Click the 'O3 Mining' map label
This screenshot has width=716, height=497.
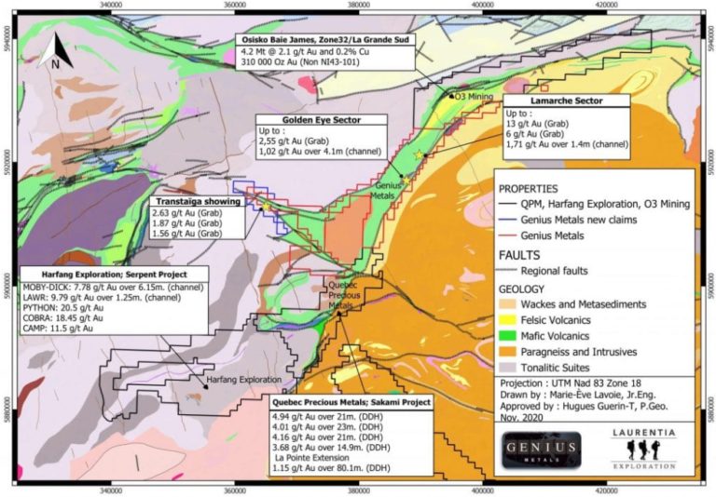point(474,97)
